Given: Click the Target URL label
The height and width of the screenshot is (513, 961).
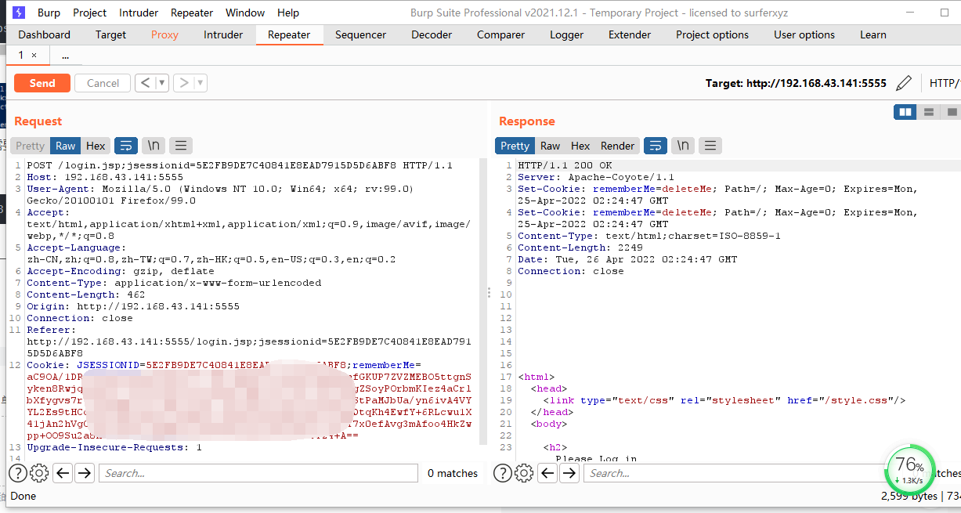Looking at the screenshot, I should [x=796, y=83].
